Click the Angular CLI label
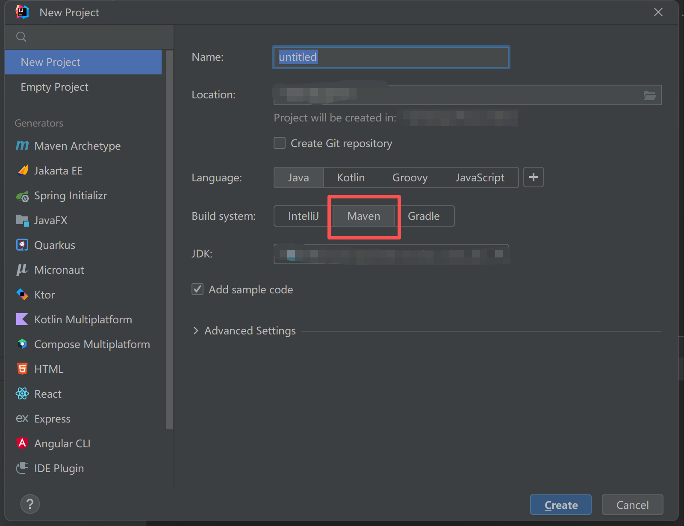 62,443
